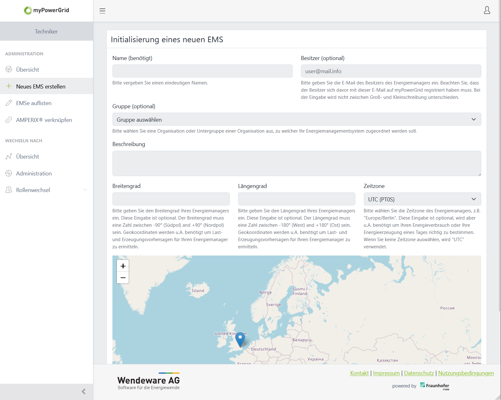Click into the Name input field
Screen dimensions: 501x400
[x=202, y=71]
